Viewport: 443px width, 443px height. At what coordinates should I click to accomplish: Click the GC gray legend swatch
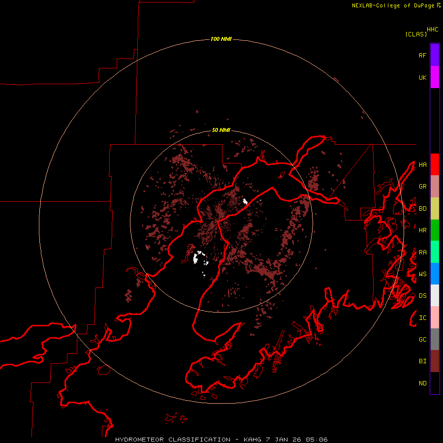point(435,339)
